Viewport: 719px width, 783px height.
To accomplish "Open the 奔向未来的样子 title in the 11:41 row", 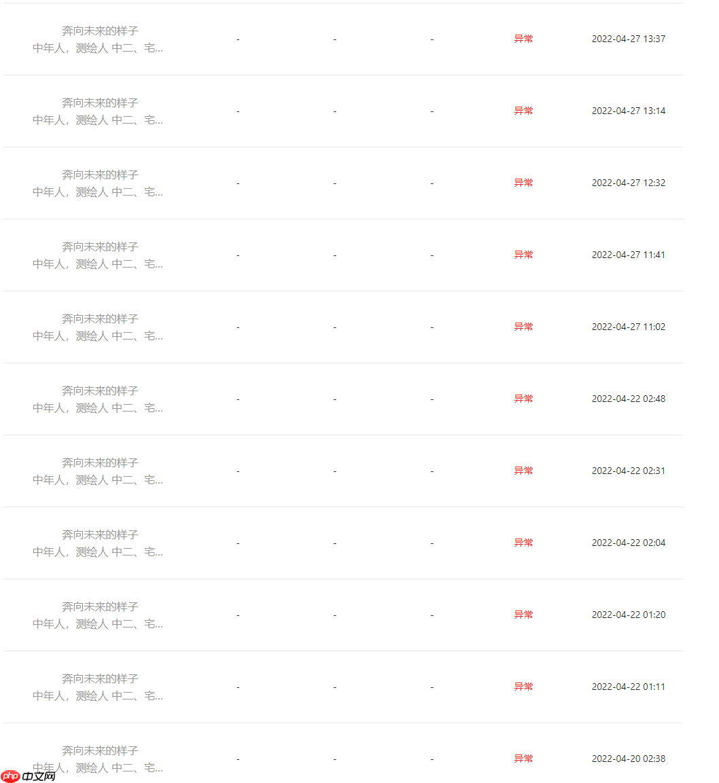I will point(100,247).
